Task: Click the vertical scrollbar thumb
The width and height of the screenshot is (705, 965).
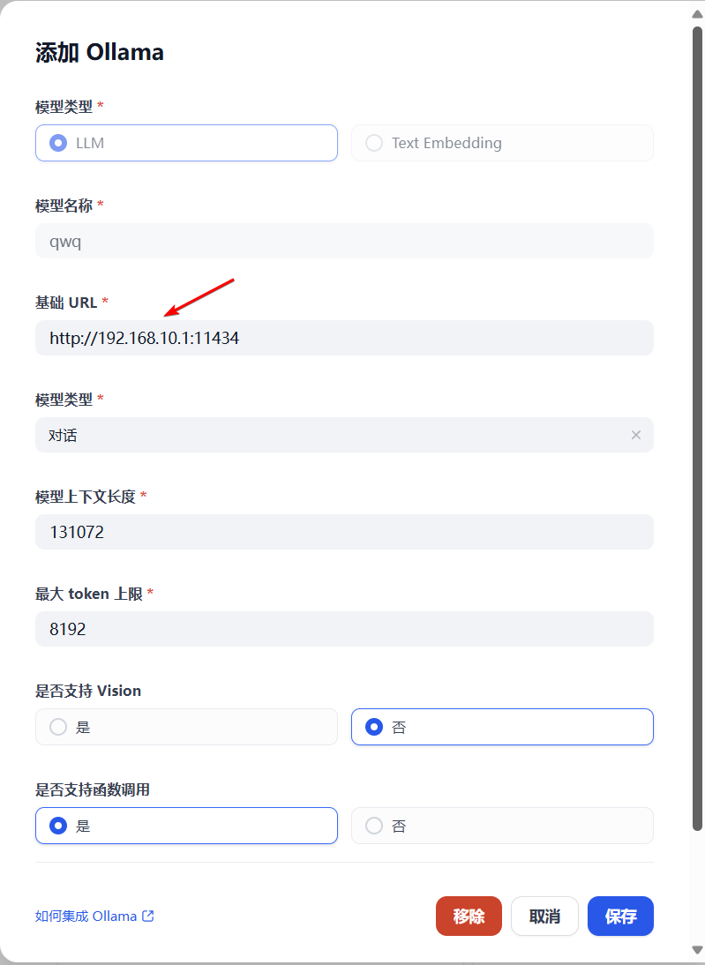Action: 697,429
